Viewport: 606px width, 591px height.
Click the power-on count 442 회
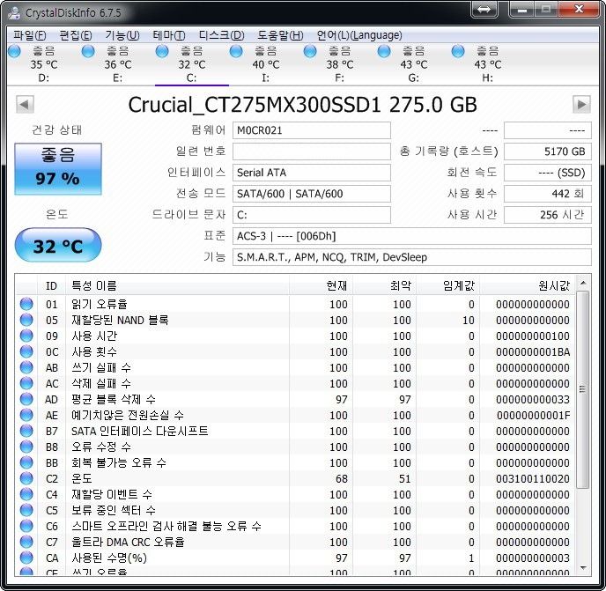click(548, 194)
